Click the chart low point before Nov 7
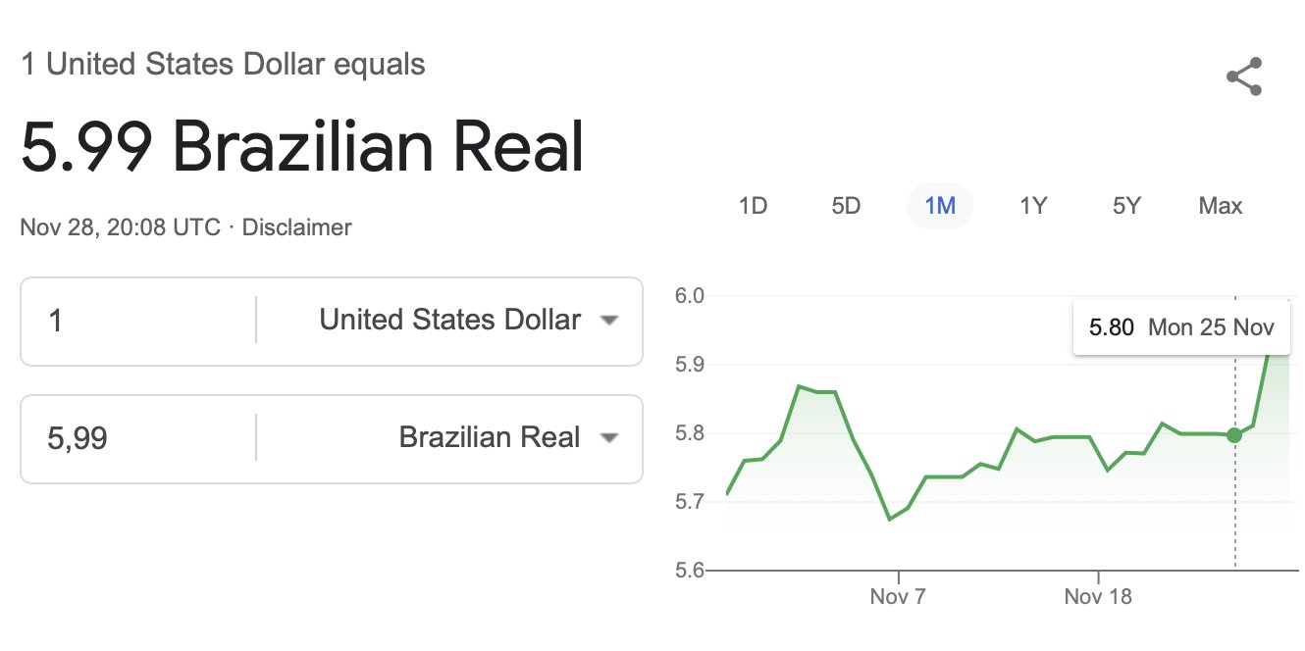Image resolution: width=1305 pixels, height=651 pixels. click(889, 519)
